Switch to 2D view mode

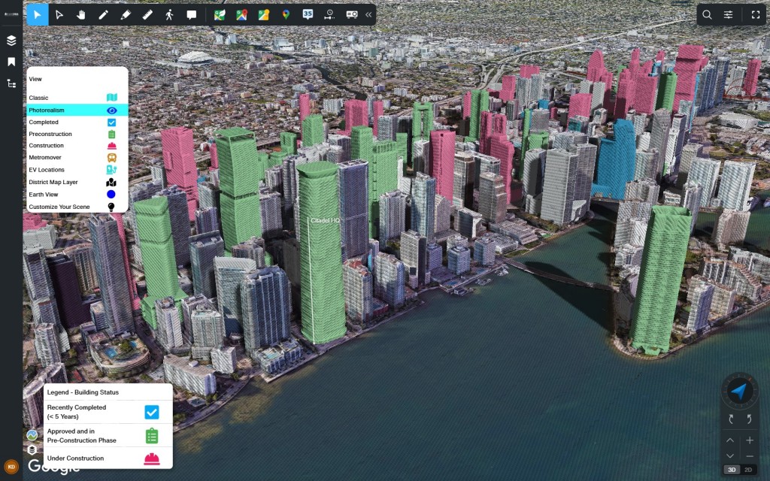pyautogui.click(x=748, y=468)
